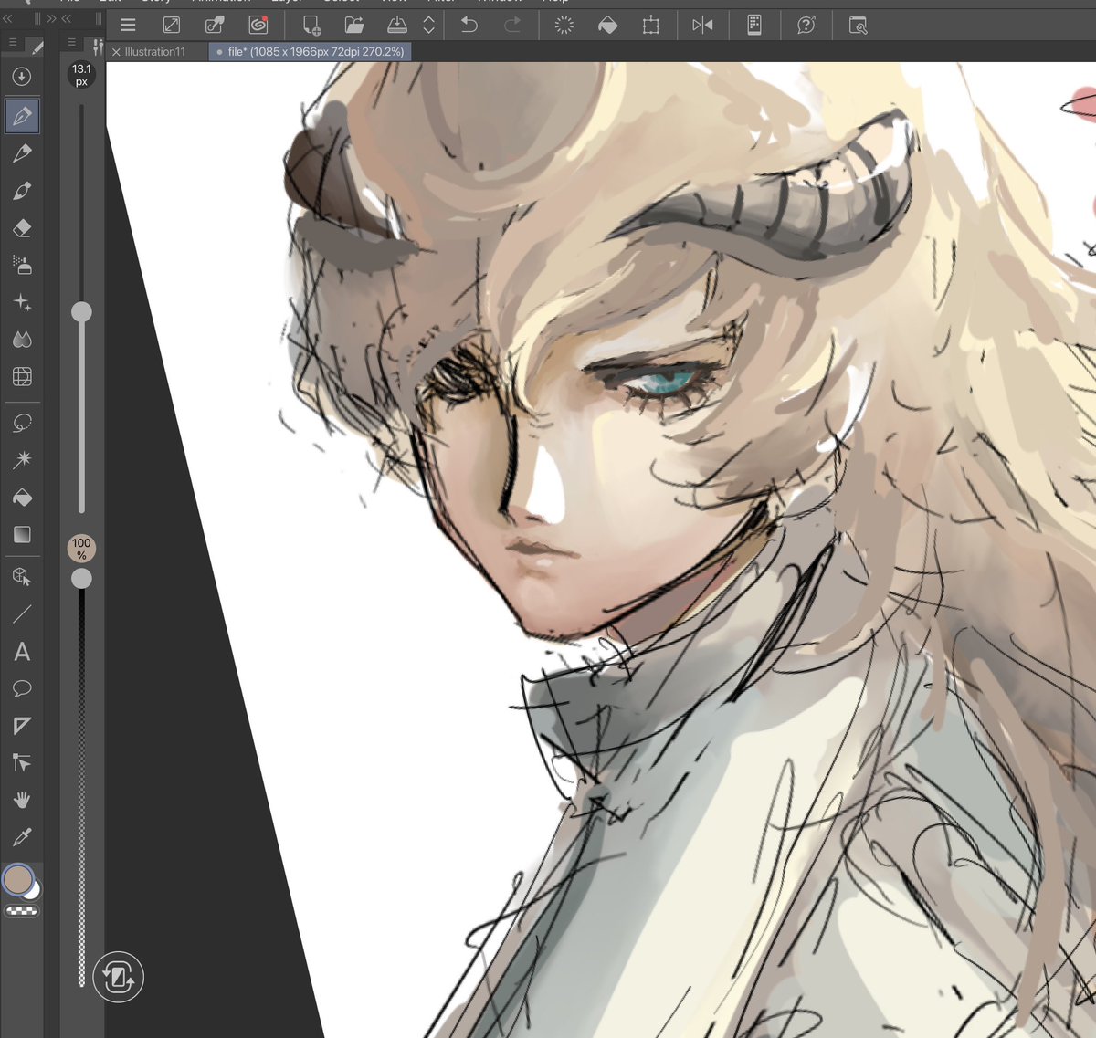Select the Decoration sparkle tool
The width and height of the screenshot is (1096, 1038).
[22, 302]
